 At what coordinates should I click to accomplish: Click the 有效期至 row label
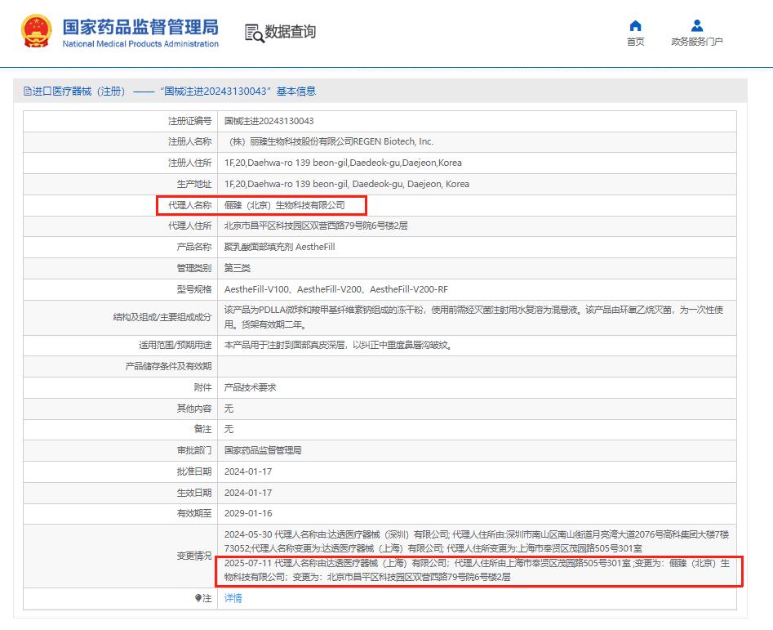click(194, 514)
